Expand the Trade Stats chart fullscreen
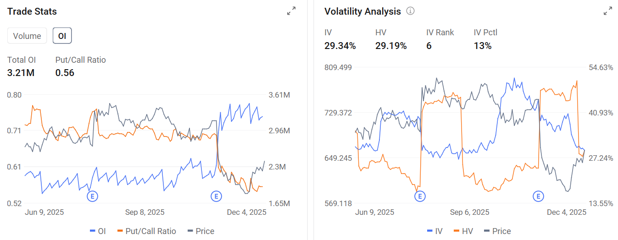 click(x=291, y=11)
